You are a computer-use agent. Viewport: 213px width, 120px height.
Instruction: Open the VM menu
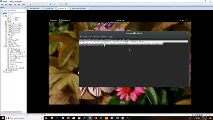coord(15,4)
